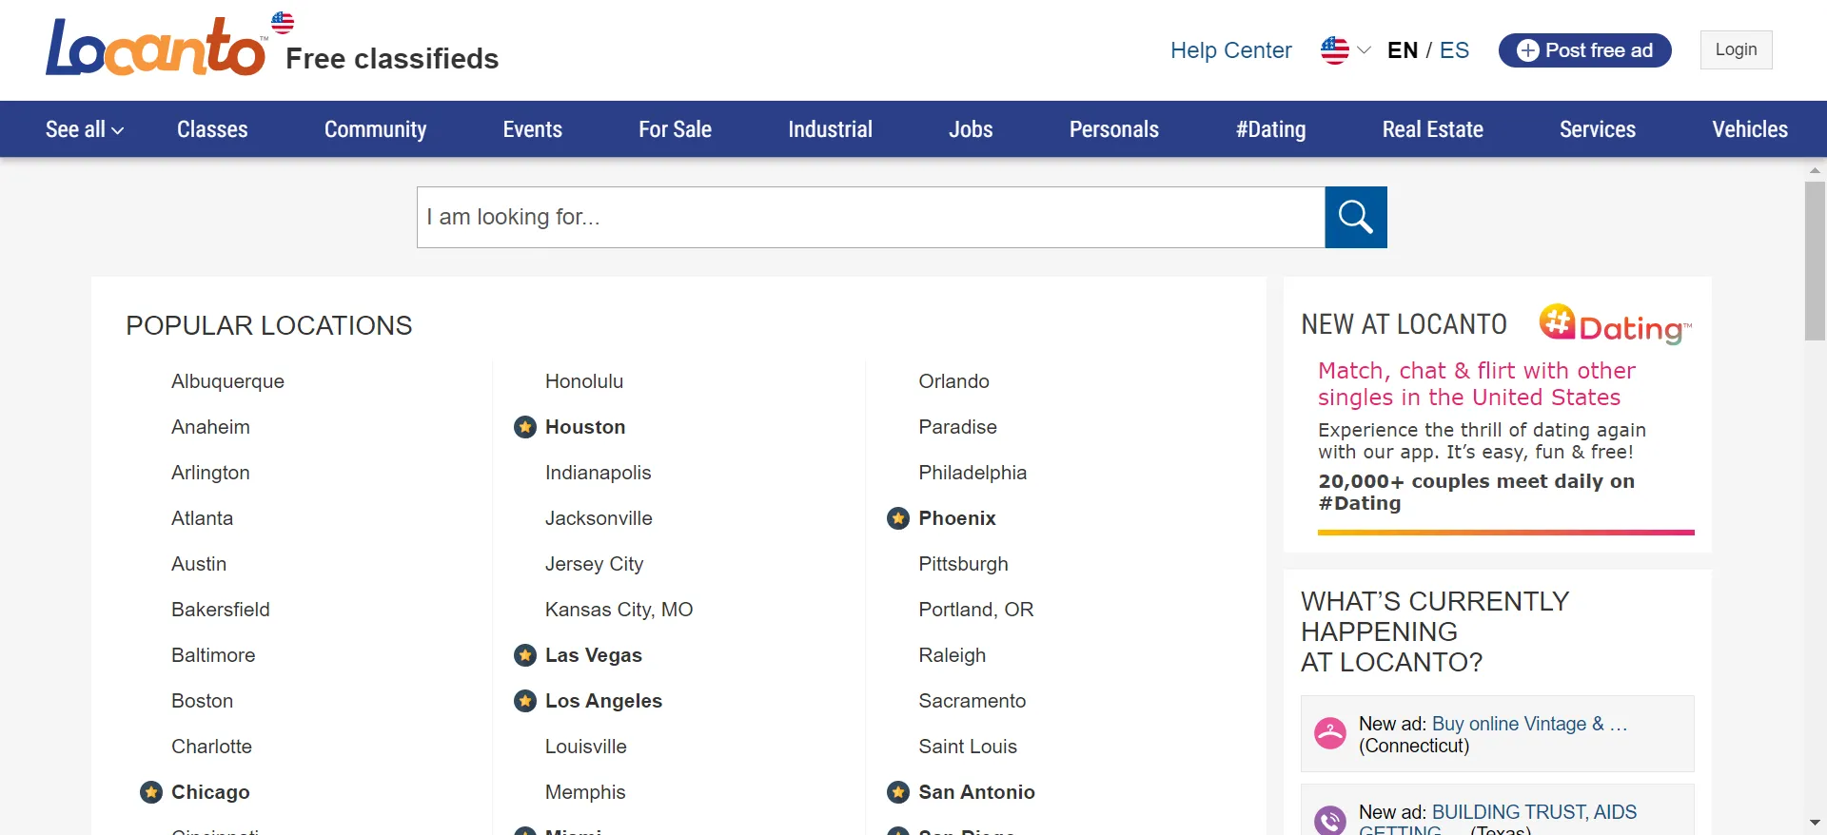
Task: Click pink icon next to Vintage ad
Action: coord(1330,733)
